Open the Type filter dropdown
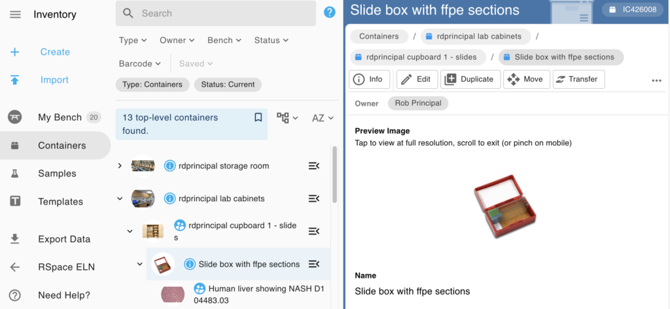 point(133,40)
